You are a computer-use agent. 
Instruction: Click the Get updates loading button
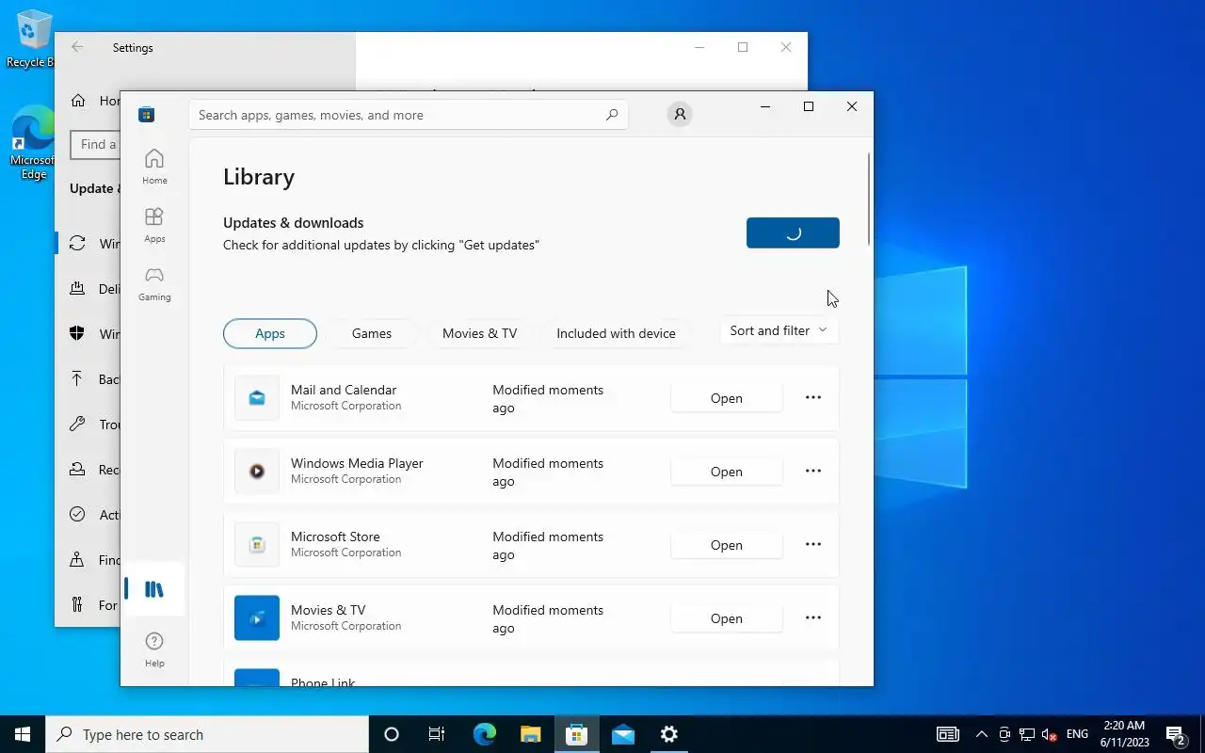point(793,232)
